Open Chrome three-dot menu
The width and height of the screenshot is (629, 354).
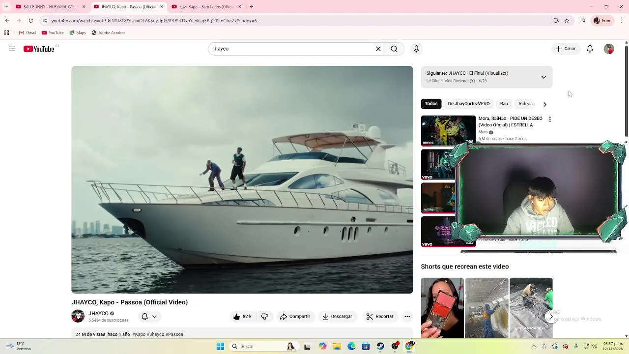[622, 21]
